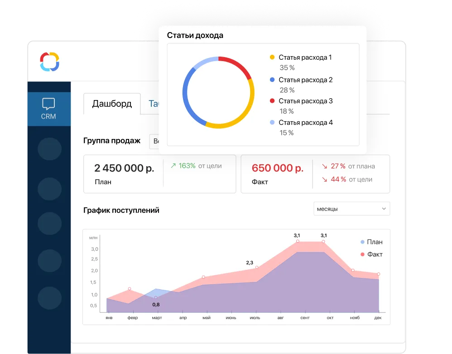Open the partially hidden second tab
Viewport: 452px width, 354px height.
coord(153,104)
